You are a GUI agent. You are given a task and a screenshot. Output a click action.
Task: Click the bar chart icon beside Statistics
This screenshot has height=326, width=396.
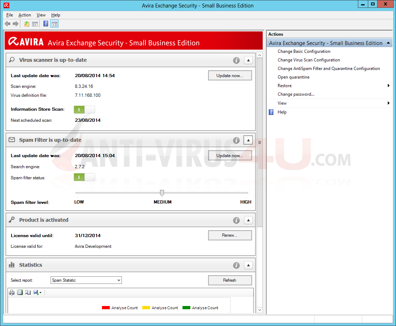tap(12, 265)
